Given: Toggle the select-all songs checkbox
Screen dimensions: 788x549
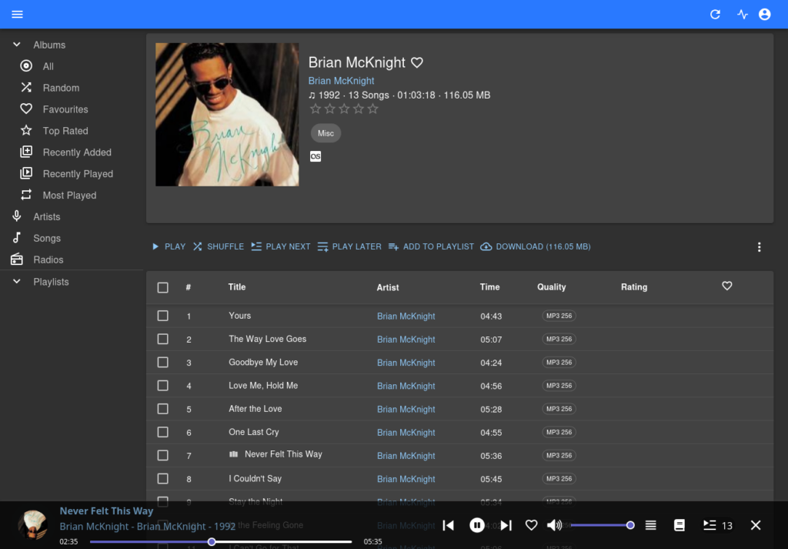Looking at the screenshot, I should (x=163, y=287).
